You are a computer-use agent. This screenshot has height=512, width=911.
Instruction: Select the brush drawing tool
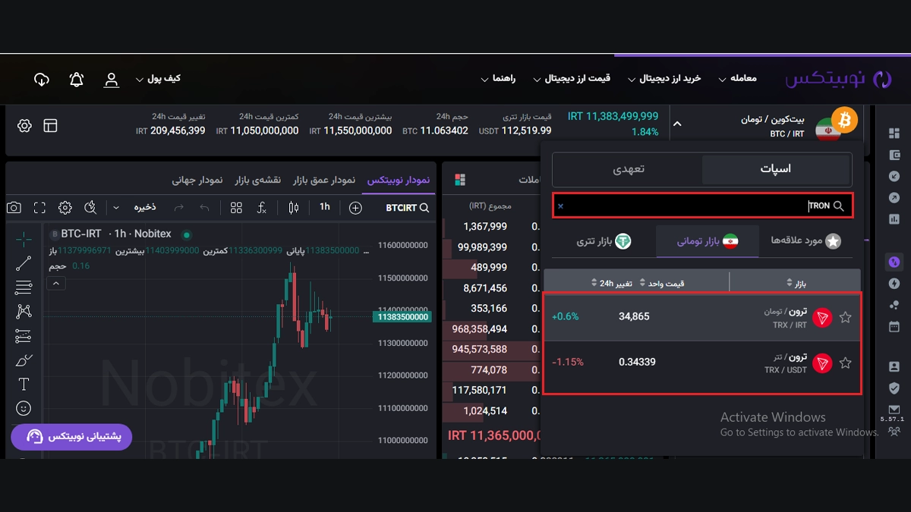[x=24, y=360]
